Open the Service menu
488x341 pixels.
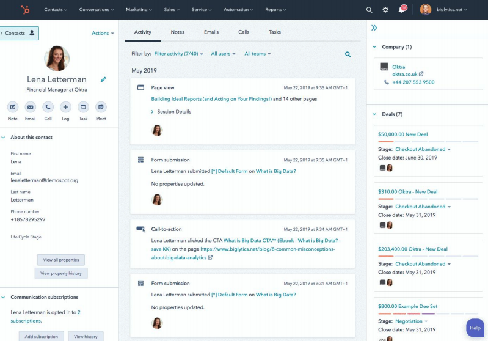coord(202,10)
